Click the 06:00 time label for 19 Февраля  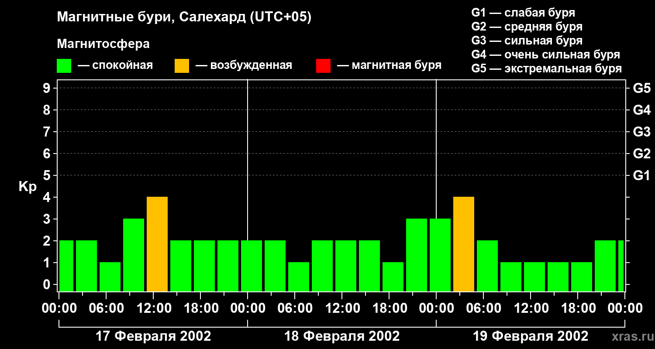(483, 308)
